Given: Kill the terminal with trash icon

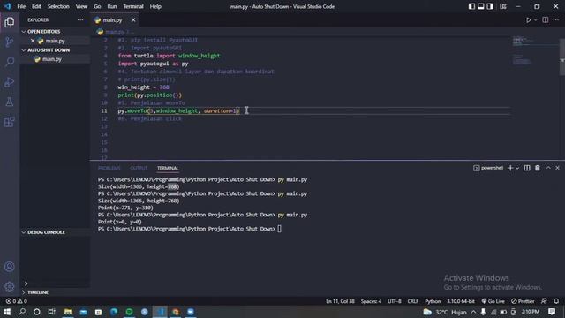Looking at the screenshot, I should click(x=538, y=168).
